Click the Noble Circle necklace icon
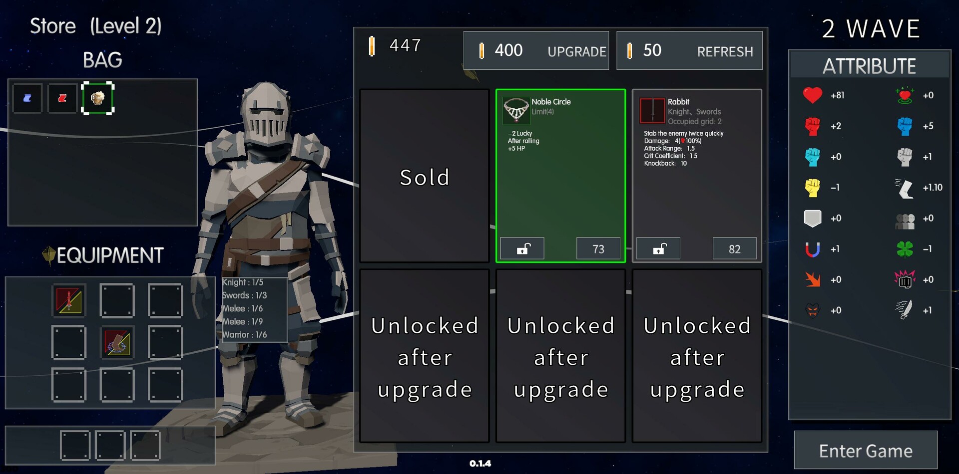Viewport: 959px width, 474px height. pos(516,110)
